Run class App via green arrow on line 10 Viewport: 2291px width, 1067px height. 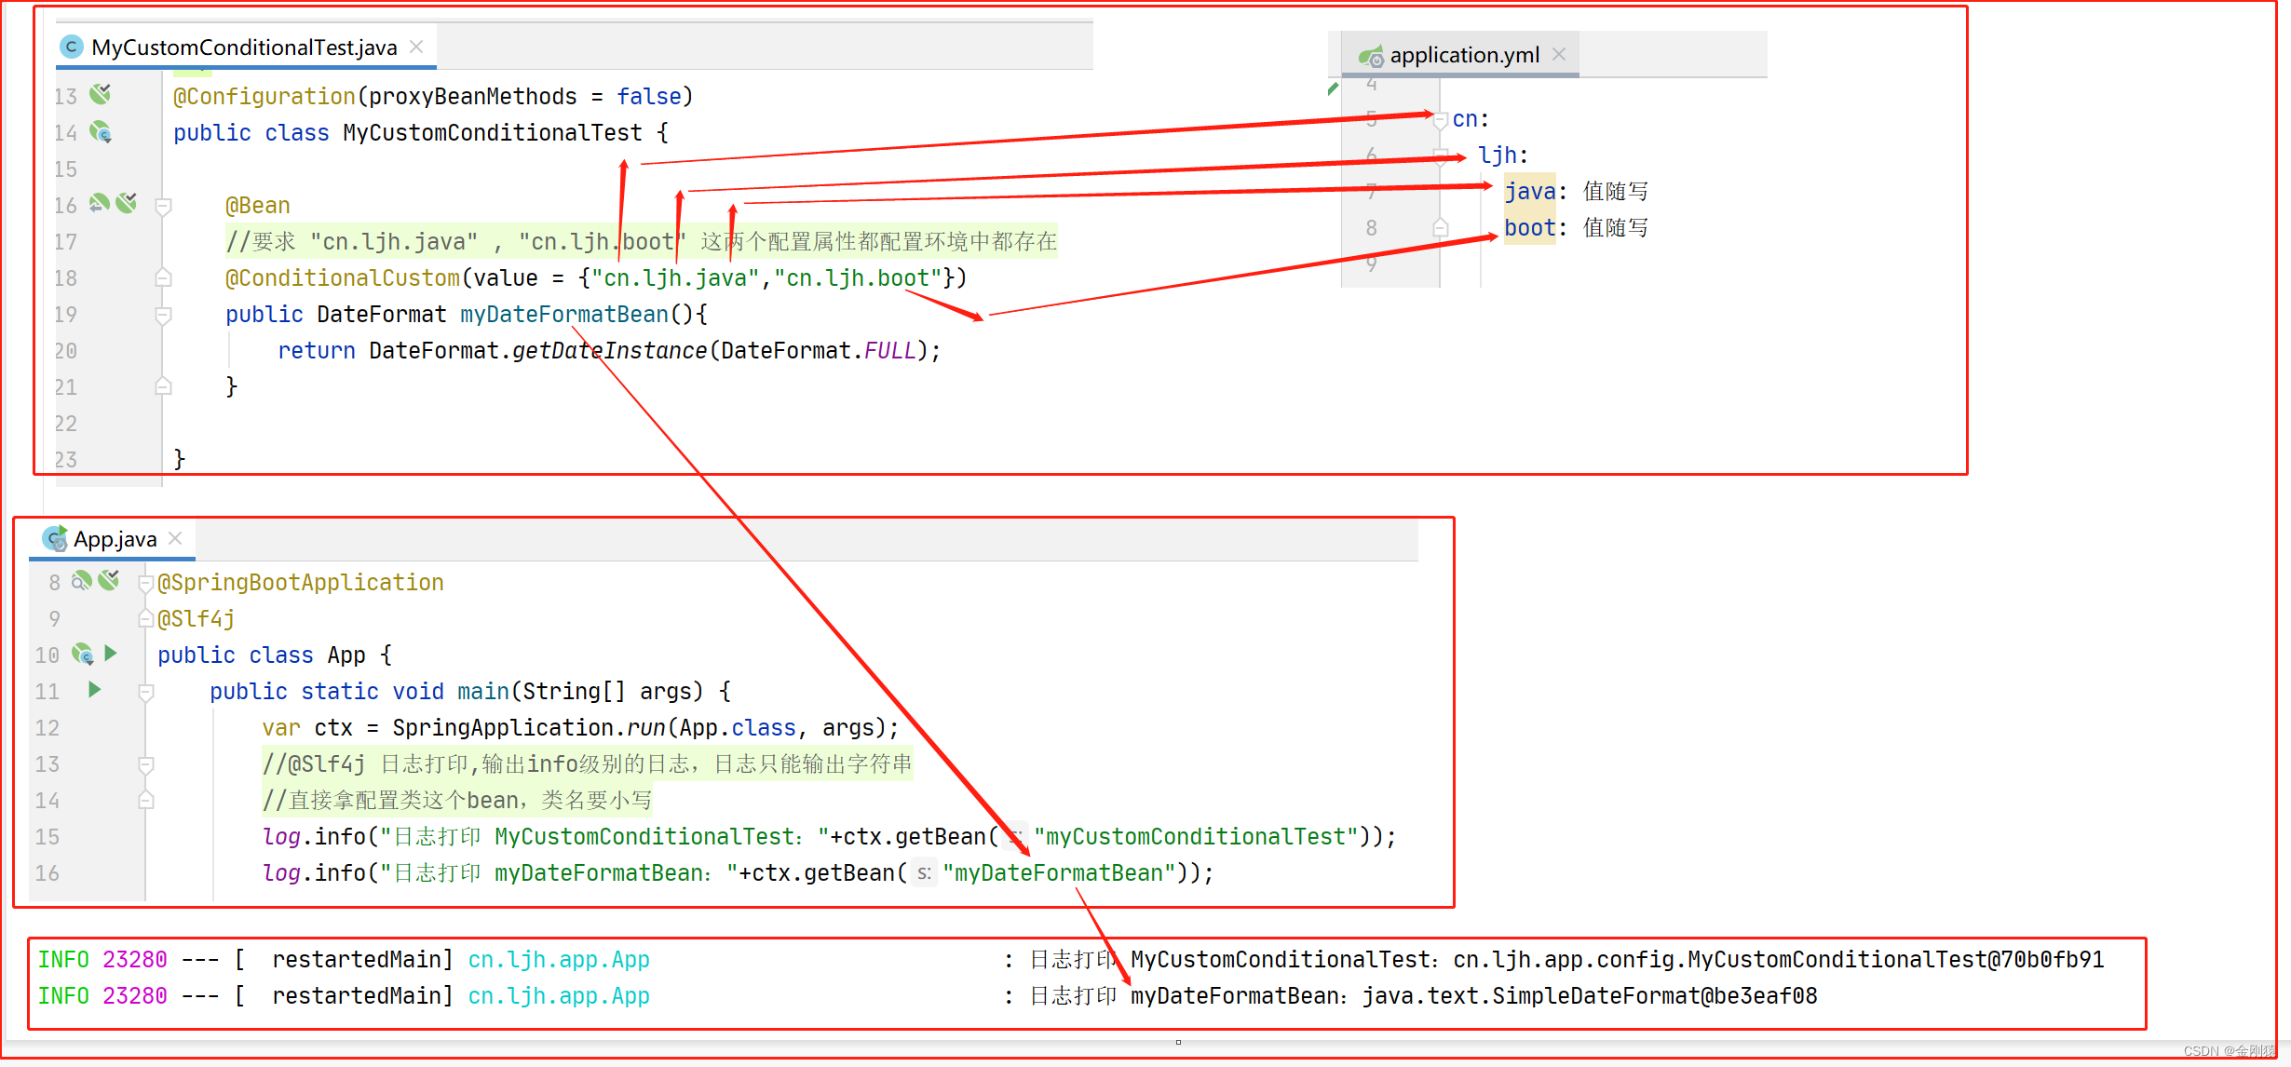pos(111,654)
